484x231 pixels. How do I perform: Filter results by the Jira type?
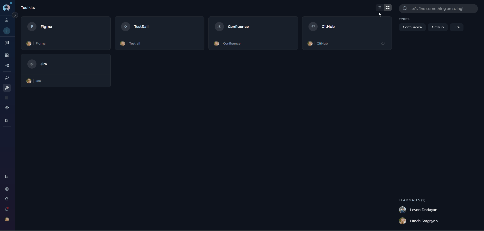[x=457, y=27]
